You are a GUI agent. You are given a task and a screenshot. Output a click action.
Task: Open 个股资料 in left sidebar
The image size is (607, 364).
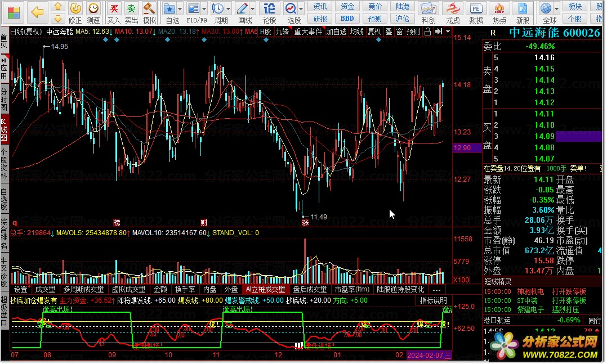point(5,164)
